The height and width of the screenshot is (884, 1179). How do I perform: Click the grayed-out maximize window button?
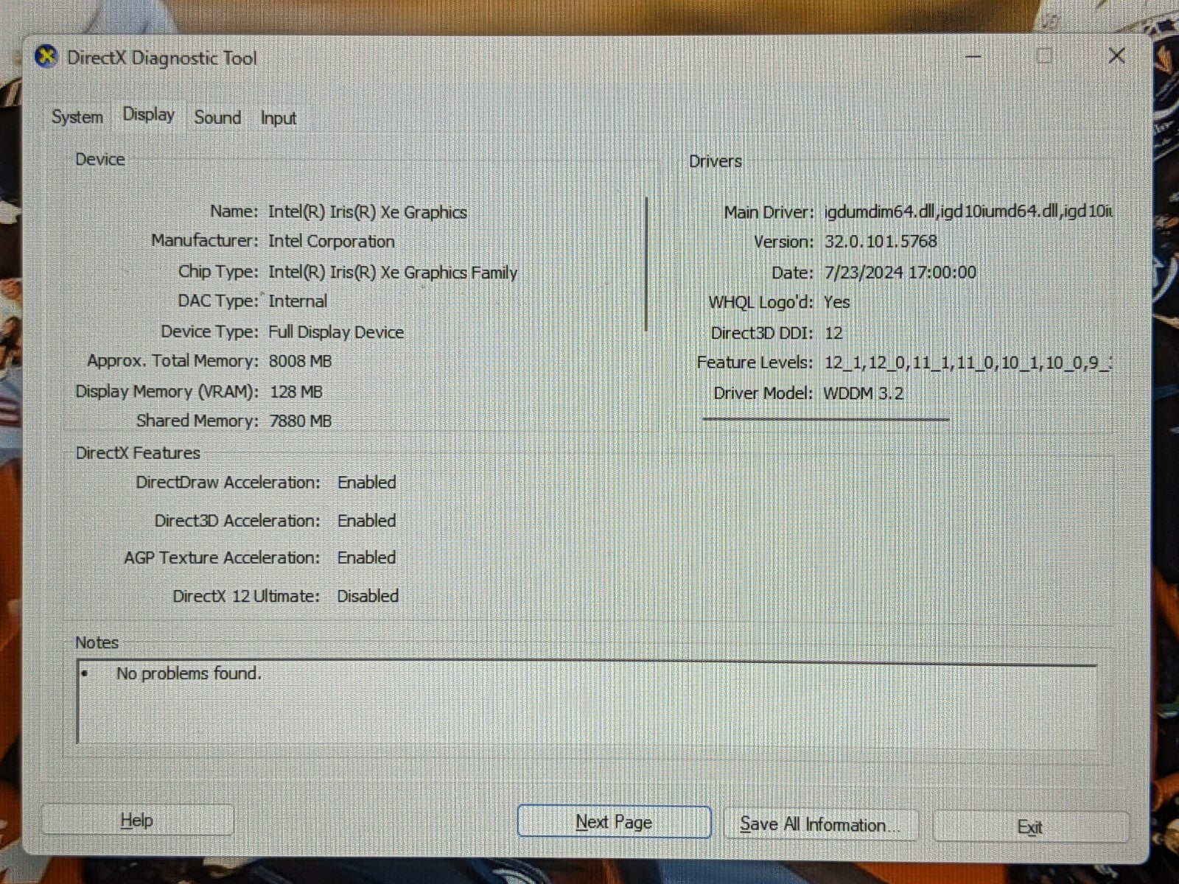click(1044, 56)
